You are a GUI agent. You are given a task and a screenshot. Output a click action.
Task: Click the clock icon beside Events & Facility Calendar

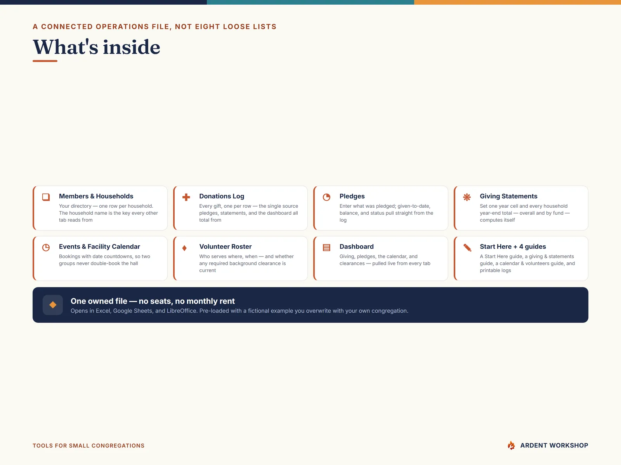(x=46, y=247)
